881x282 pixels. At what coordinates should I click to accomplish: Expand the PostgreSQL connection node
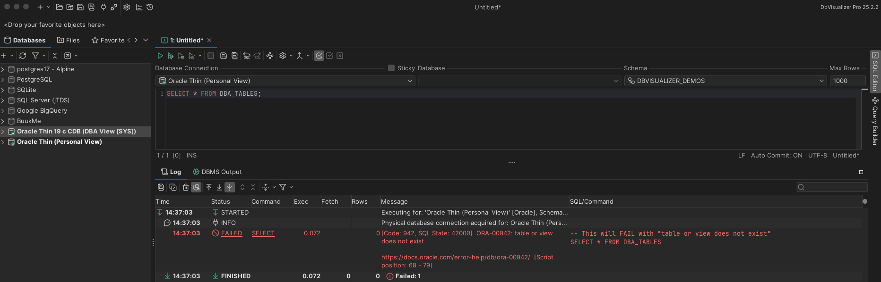pyautogui.click(x=3, y=80)
